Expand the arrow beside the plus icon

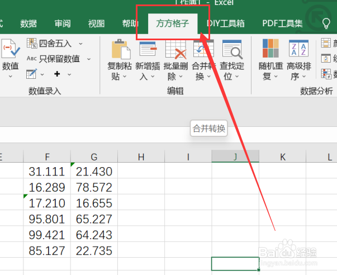69,74
